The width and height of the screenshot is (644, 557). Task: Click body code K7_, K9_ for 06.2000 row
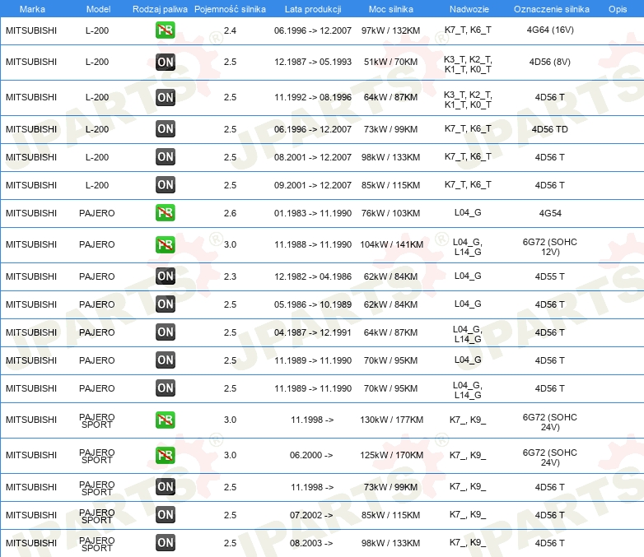click(x=468, y=455)
